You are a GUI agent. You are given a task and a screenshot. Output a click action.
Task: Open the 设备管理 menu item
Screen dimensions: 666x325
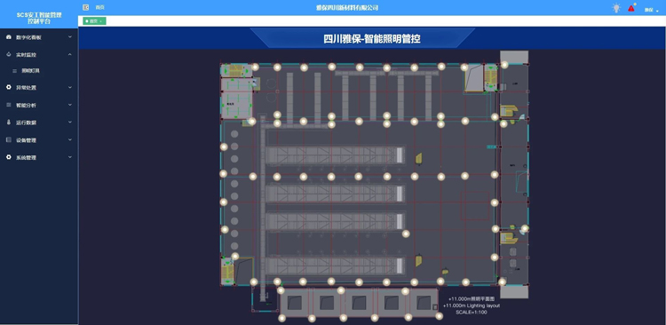(39, 139)
